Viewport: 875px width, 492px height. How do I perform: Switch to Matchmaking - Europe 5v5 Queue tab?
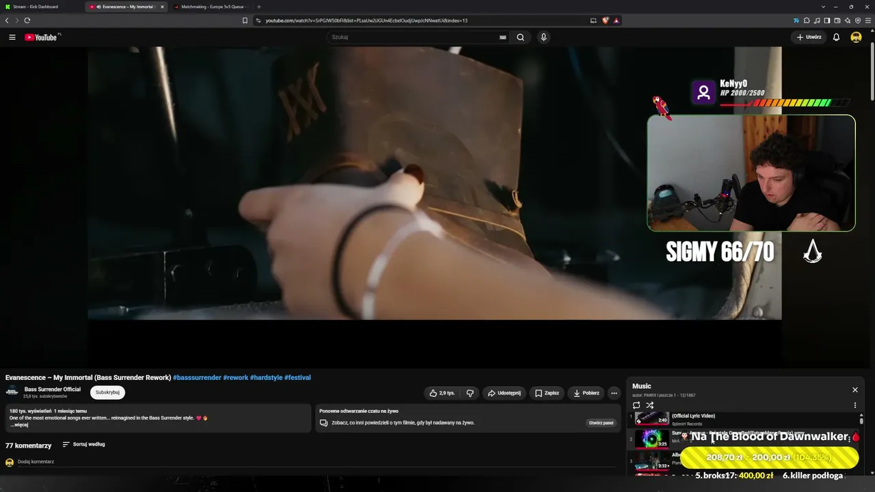point(210,7)
